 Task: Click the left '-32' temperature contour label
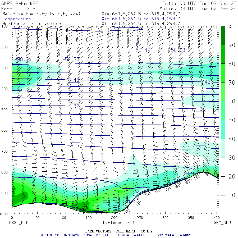pos(75,106)
